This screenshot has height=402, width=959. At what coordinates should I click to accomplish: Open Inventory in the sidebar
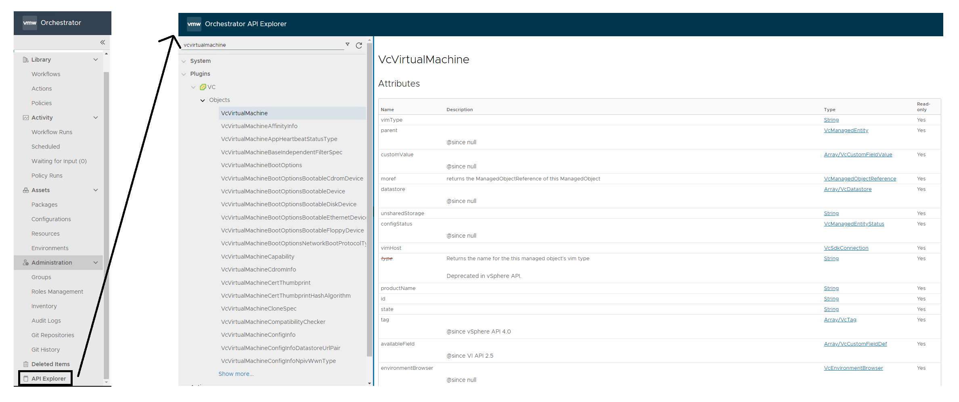point(44,306)
